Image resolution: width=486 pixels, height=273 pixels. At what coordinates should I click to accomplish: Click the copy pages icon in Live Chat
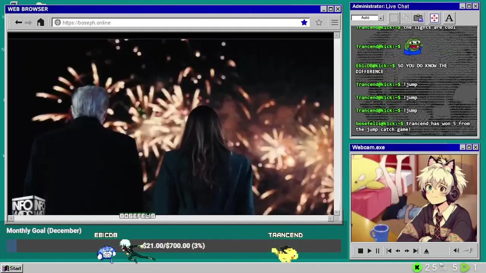click(406, 18)
